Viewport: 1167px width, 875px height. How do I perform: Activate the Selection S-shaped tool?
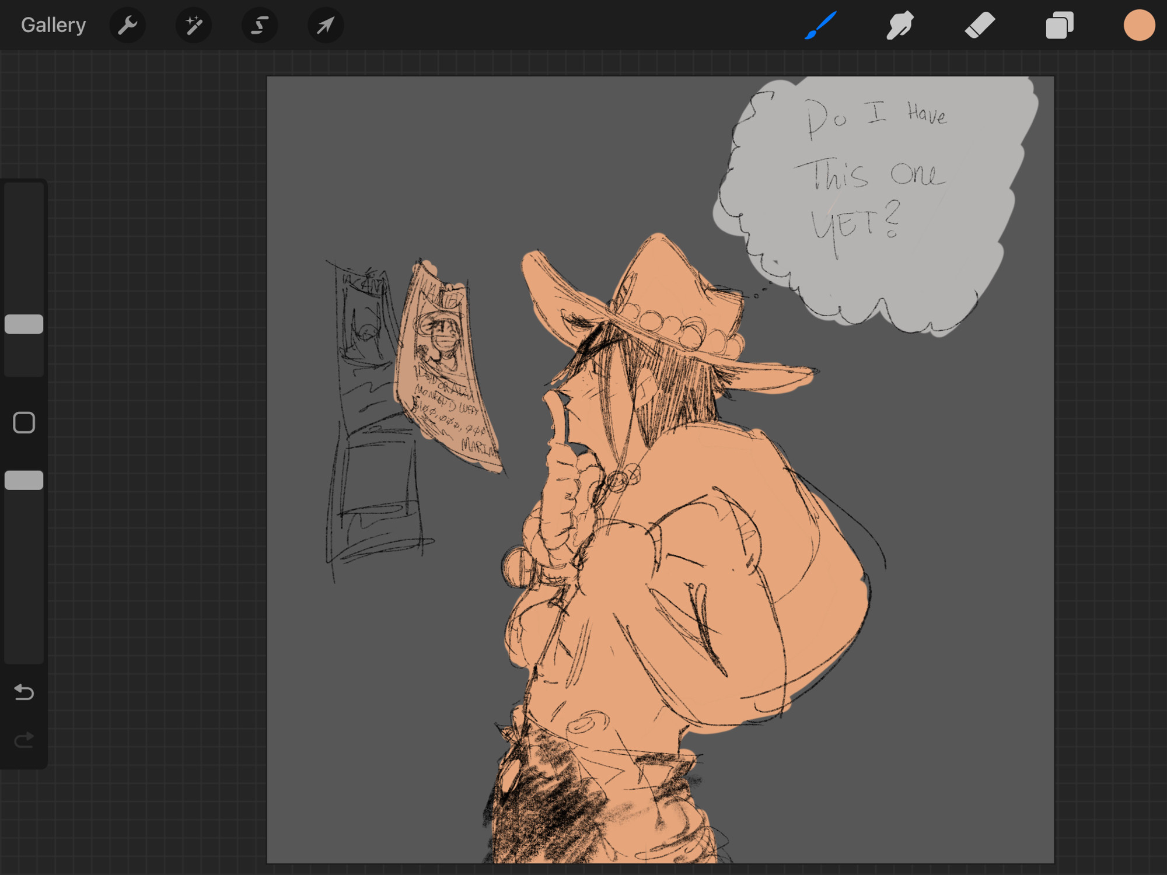259,25
